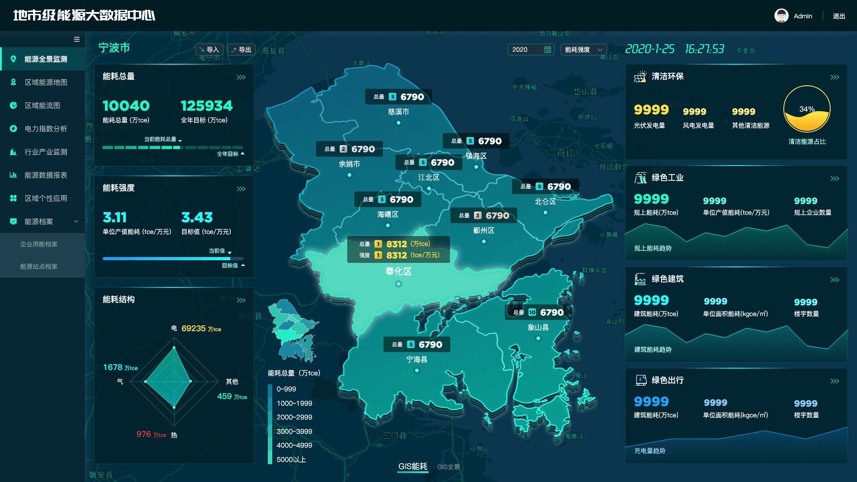857x482 pixels.
Task: Open 区域能源地图 in sidebar menu
Action: [x=46, y=82]
